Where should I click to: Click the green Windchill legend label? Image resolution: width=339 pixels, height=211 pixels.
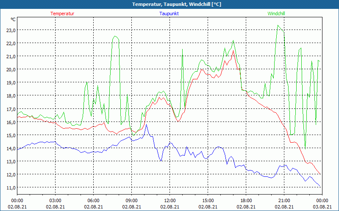point(276,14)
